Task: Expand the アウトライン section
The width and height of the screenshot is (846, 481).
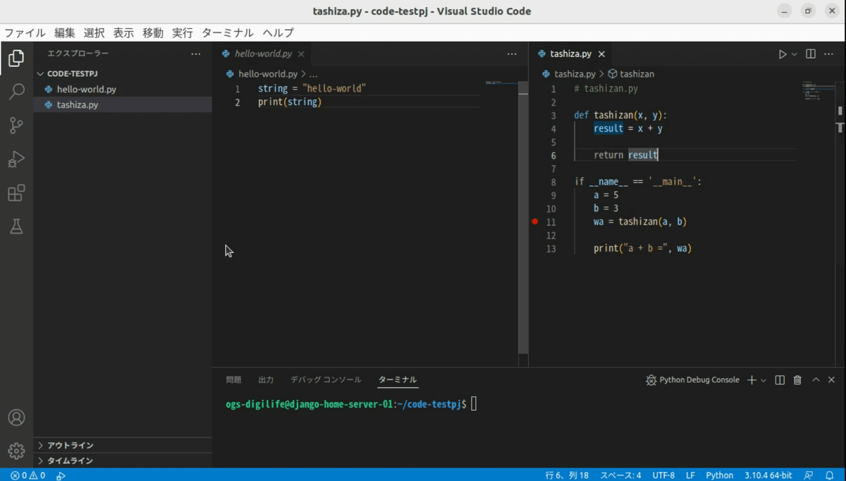Action: [x=123, y=445]
